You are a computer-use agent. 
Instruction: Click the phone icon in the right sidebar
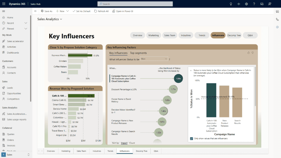click(x=277, y=19)
